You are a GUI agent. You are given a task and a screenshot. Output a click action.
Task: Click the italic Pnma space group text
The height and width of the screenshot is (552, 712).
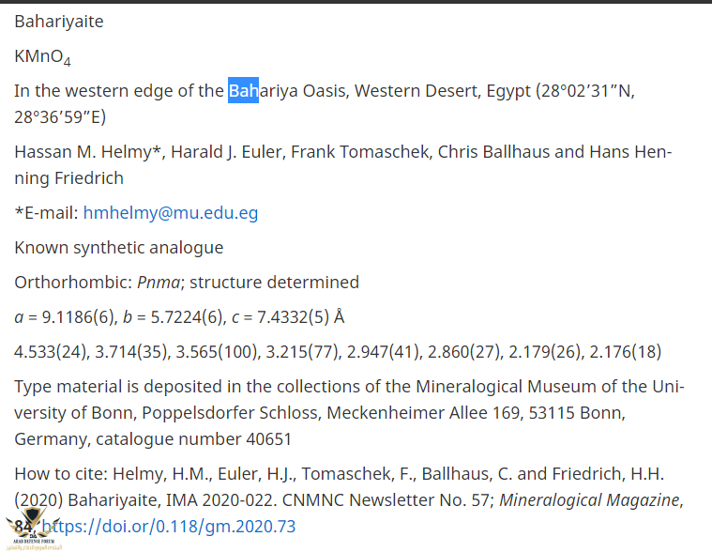159,283
